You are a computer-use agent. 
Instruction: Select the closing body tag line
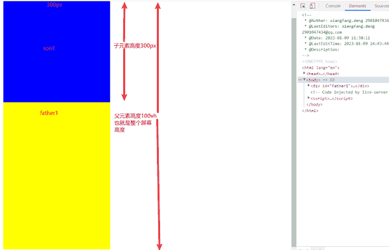(x=314, y=104)
